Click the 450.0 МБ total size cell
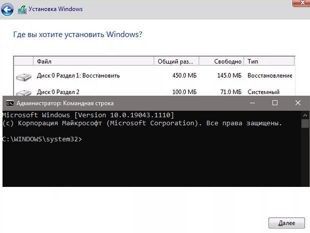This screenshot has height=233, width=310. [x=184, y=76]
